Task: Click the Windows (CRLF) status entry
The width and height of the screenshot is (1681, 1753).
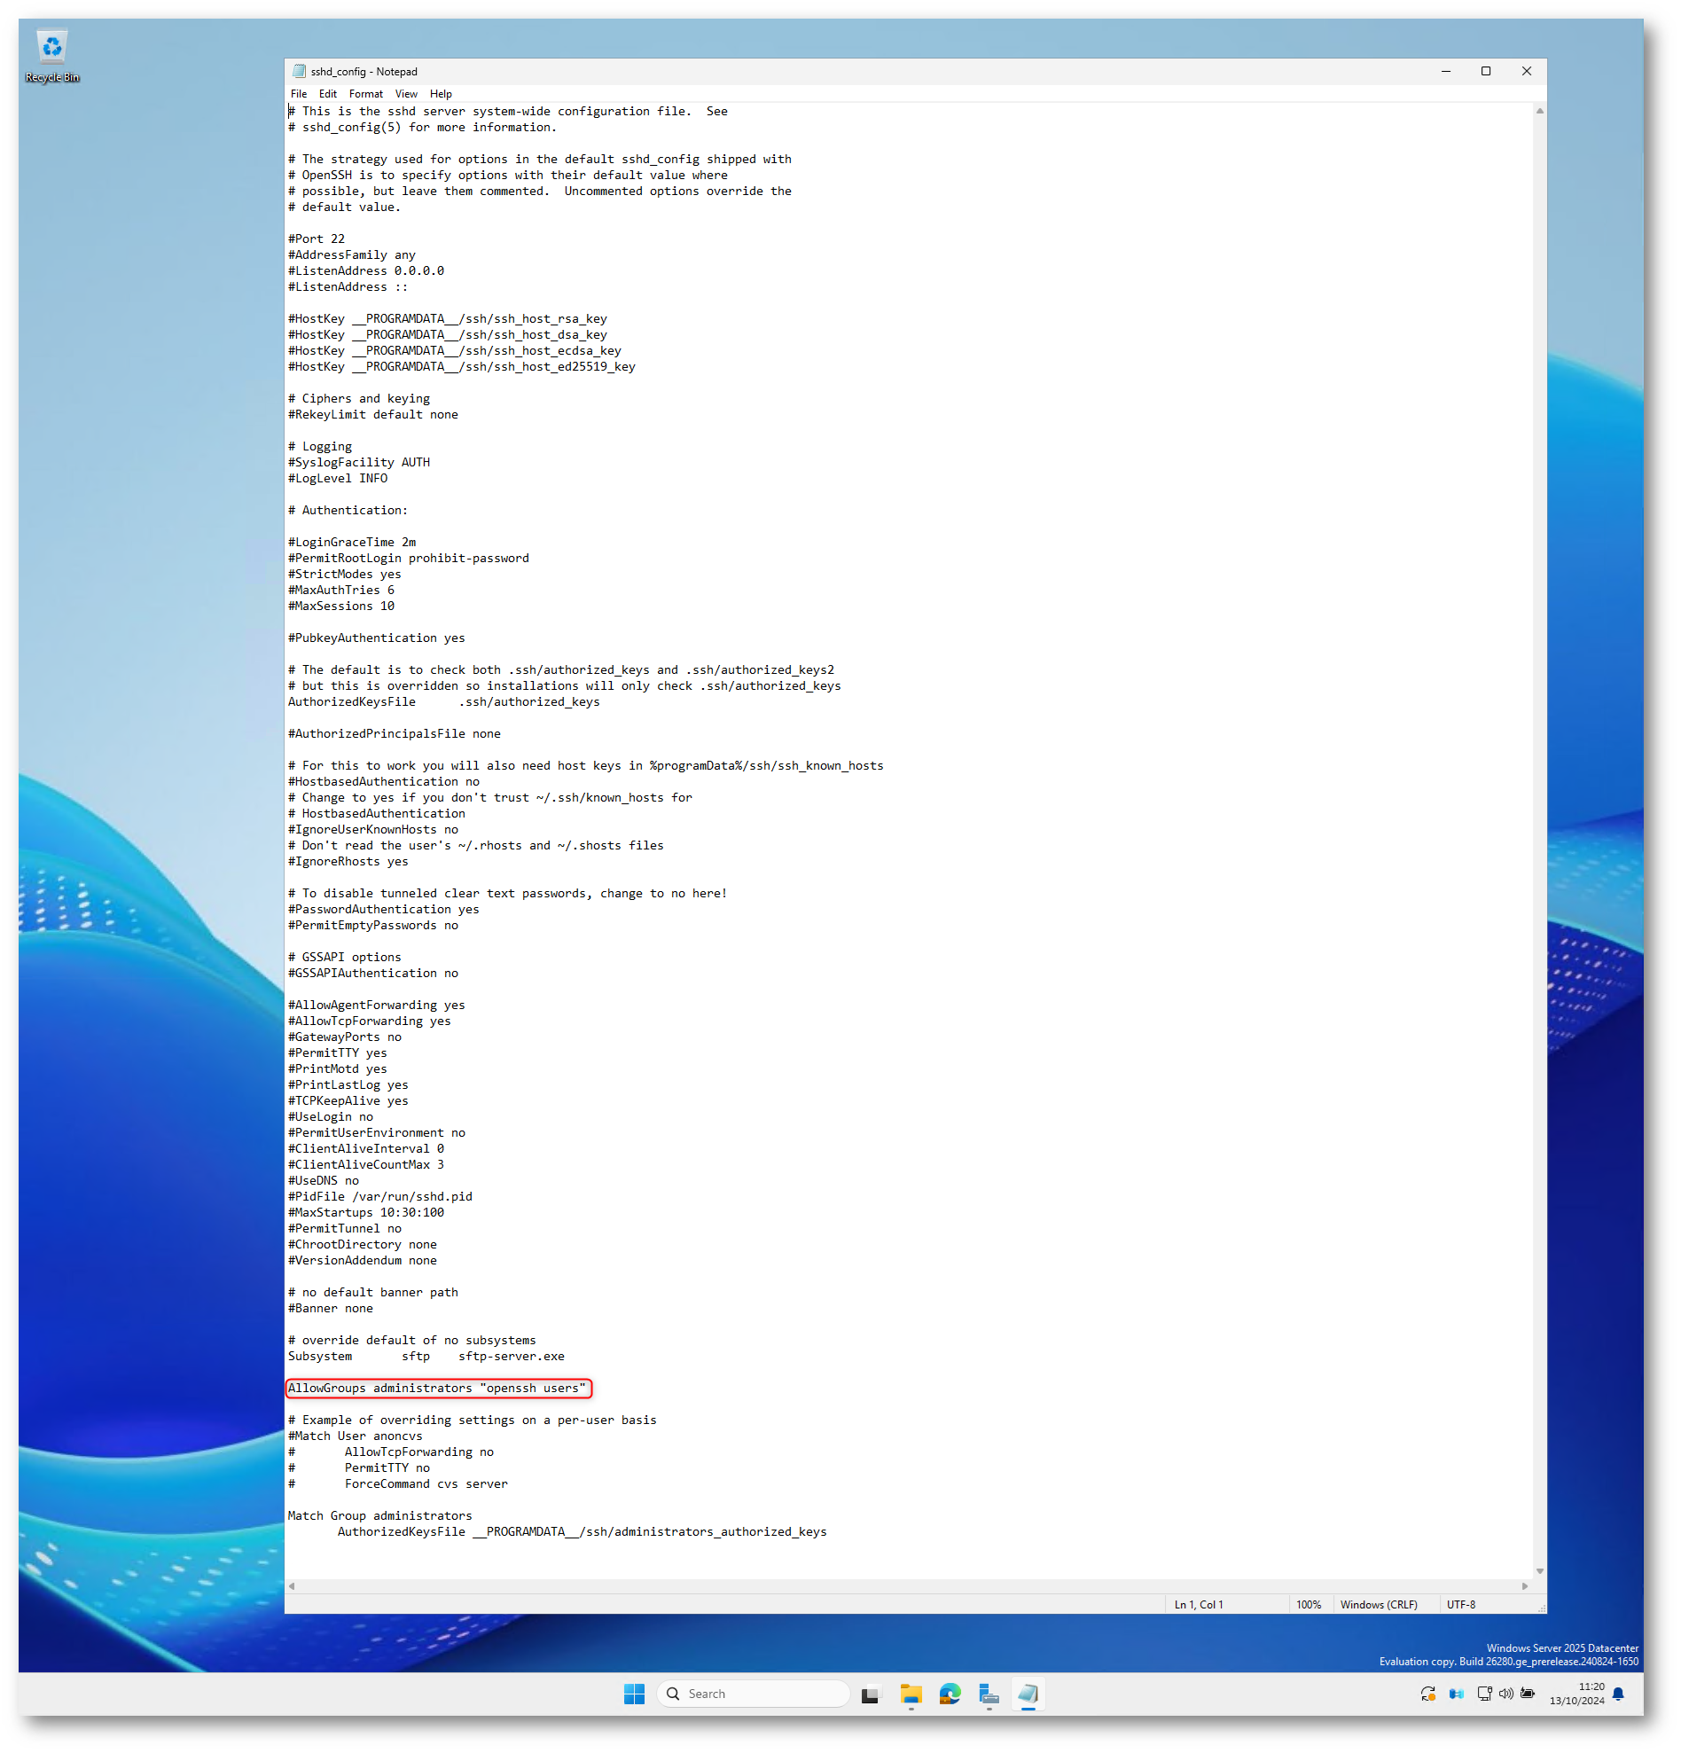Action: [x=1379, y=1606]
